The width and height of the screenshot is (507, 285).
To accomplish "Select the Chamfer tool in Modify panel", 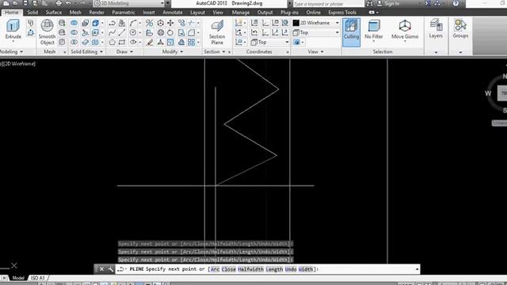I will [192, 32].
